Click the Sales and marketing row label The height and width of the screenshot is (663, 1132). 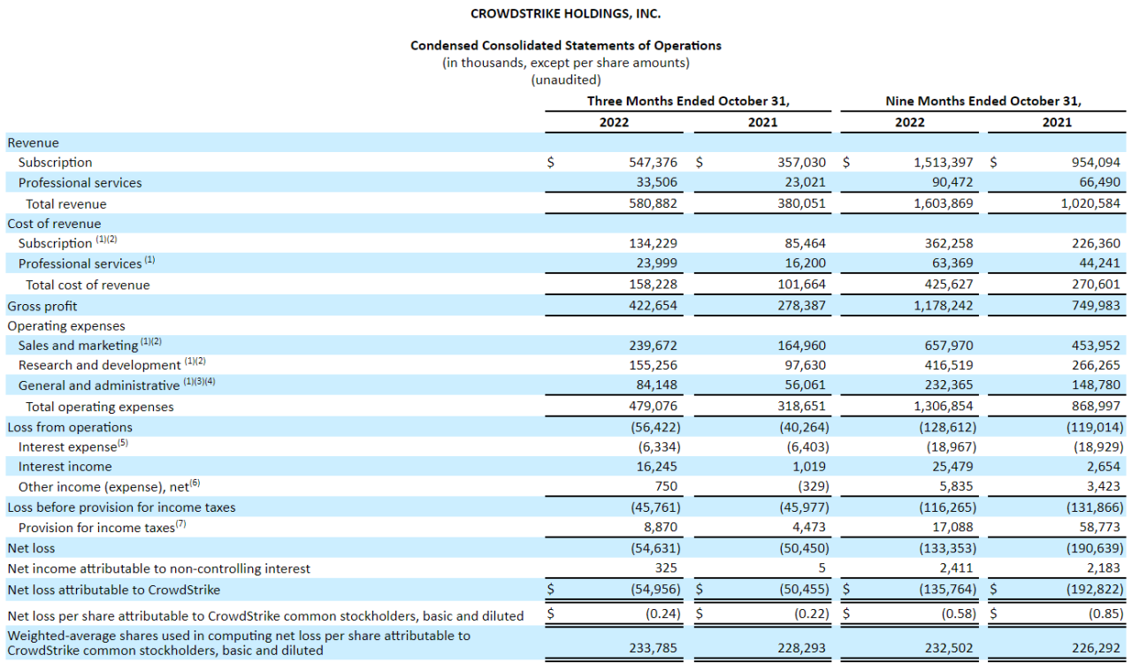tap(78, 346)
